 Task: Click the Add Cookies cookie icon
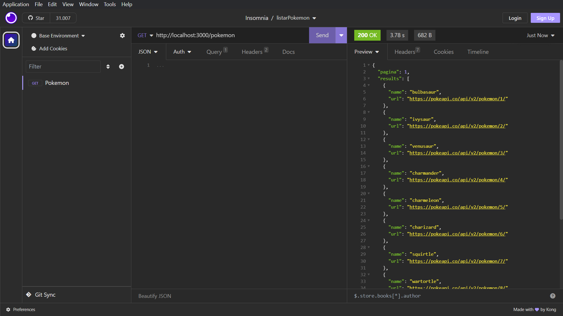(34, 49)
